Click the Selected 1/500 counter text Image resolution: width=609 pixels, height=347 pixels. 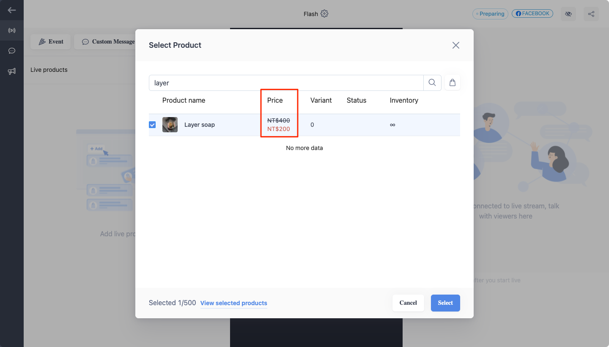click(x=173, y=303)
